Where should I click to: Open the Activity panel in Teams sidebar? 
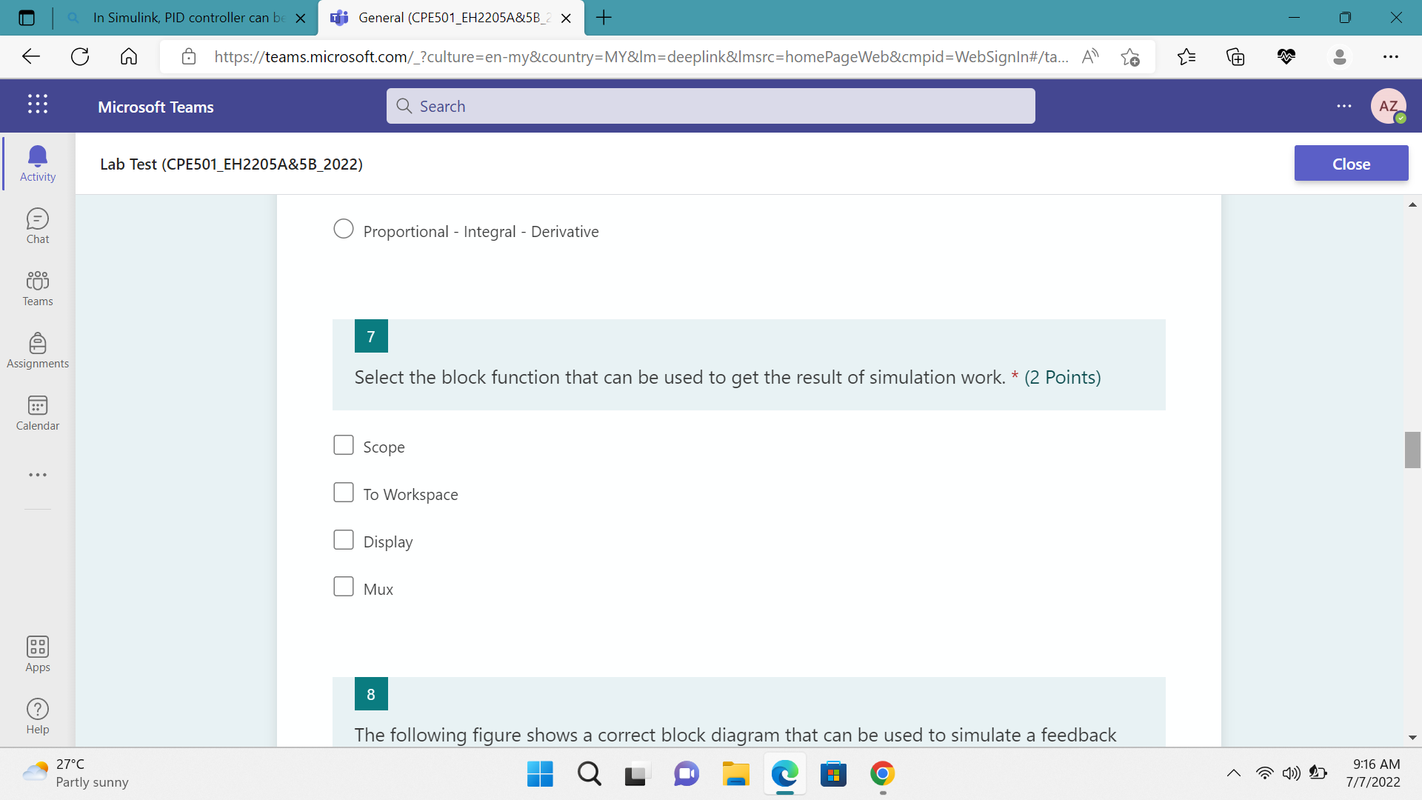pos(37,163)
